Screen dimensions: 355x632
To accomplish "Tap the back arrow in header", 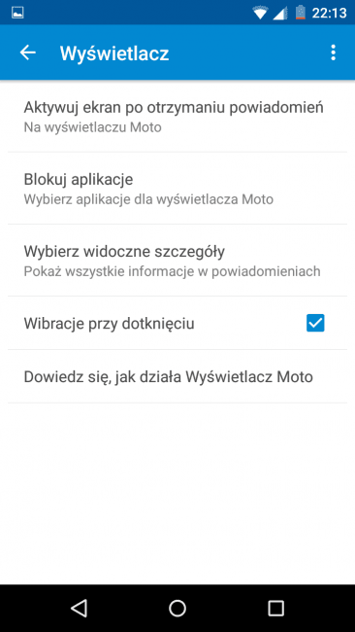I will (28, 53).
